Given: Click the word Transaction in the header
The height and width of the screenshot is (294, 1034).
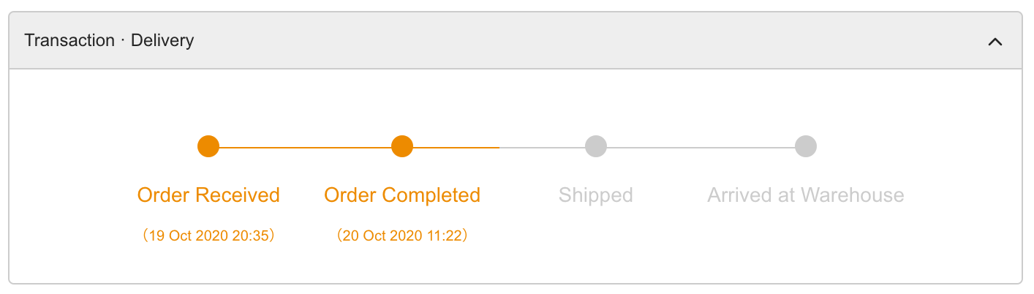Looking at the screenshot, I should [x=69, y=40].
